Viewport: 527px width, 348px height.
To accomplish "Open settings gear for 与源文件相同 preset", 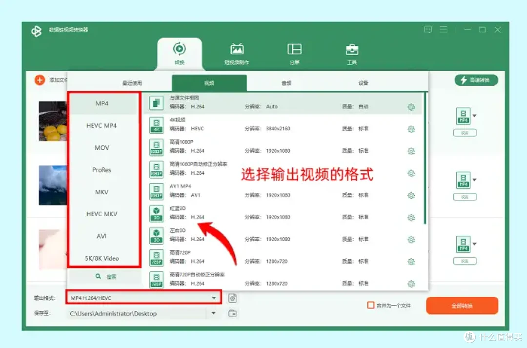I will point(411,107).
